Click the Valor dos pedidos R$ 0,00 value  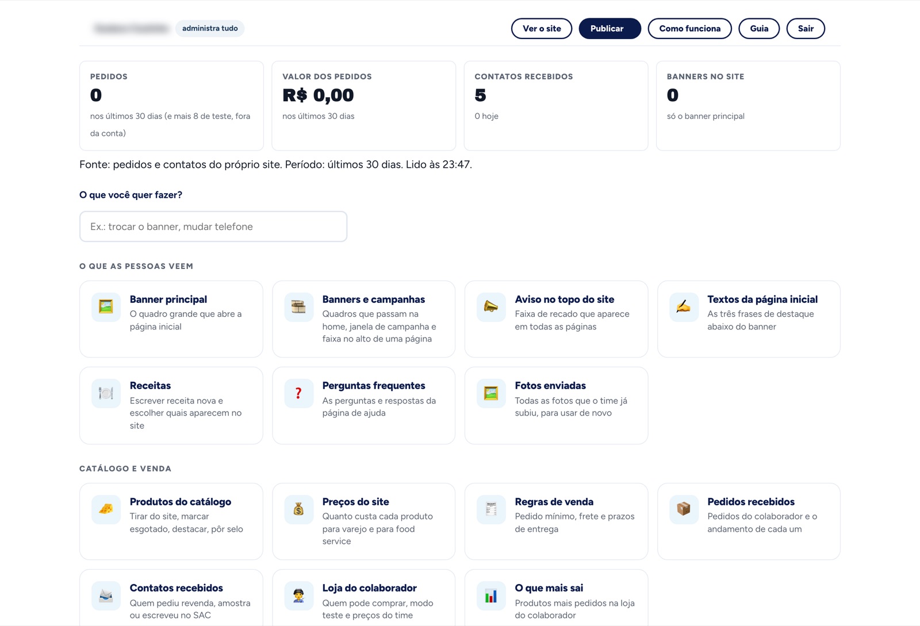318,95
